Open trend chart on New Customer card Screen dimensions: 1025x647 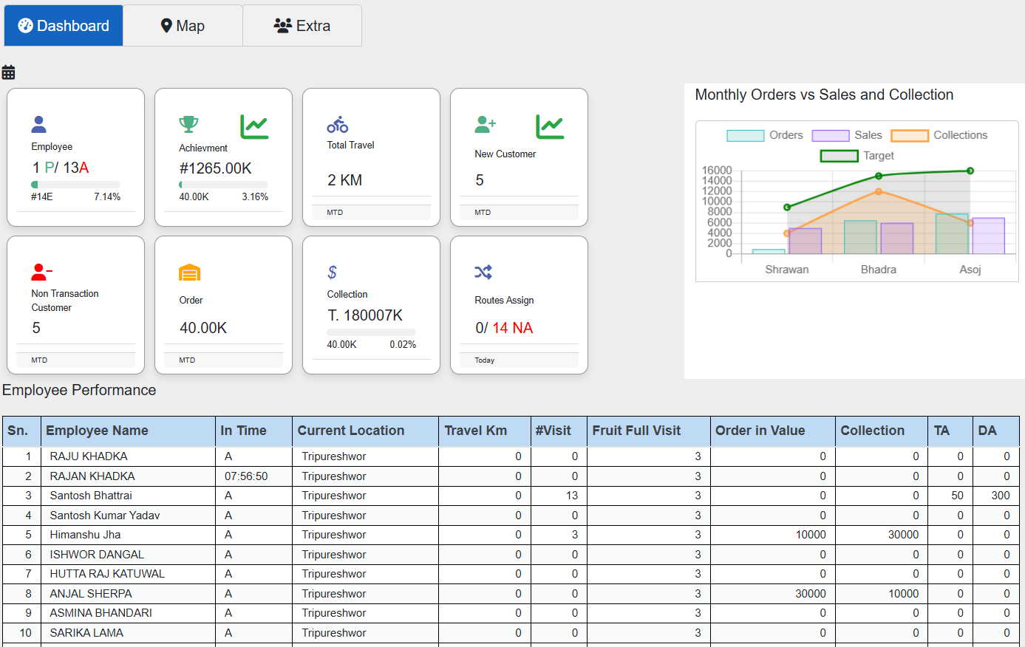(550, 127)
